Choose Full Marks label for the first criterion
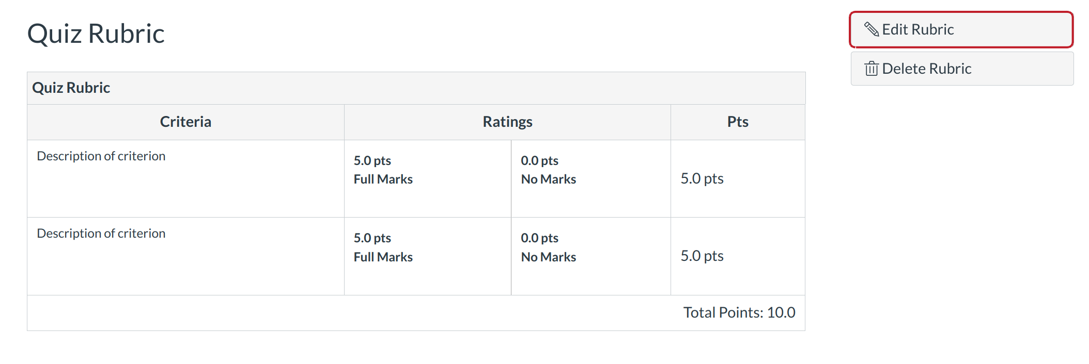 tap(383, 179)
